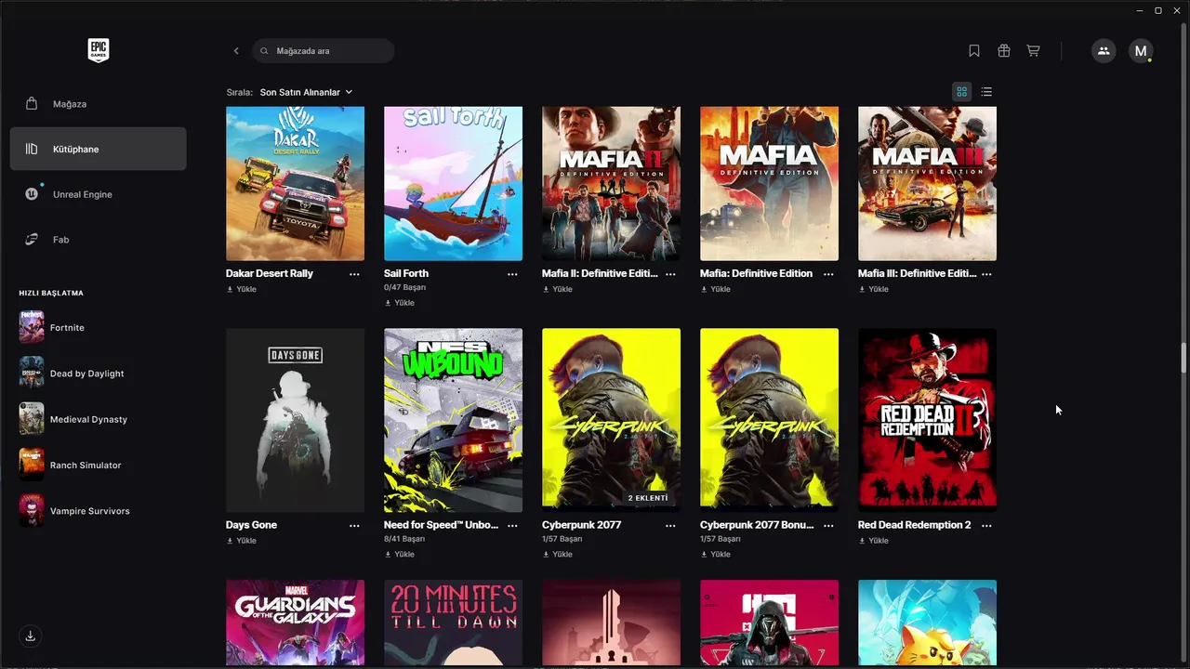Viewport: 1190px width, 669px height.
Task: Open options menu for Dakar Desert Rally
Action: [x=354, y=274]
